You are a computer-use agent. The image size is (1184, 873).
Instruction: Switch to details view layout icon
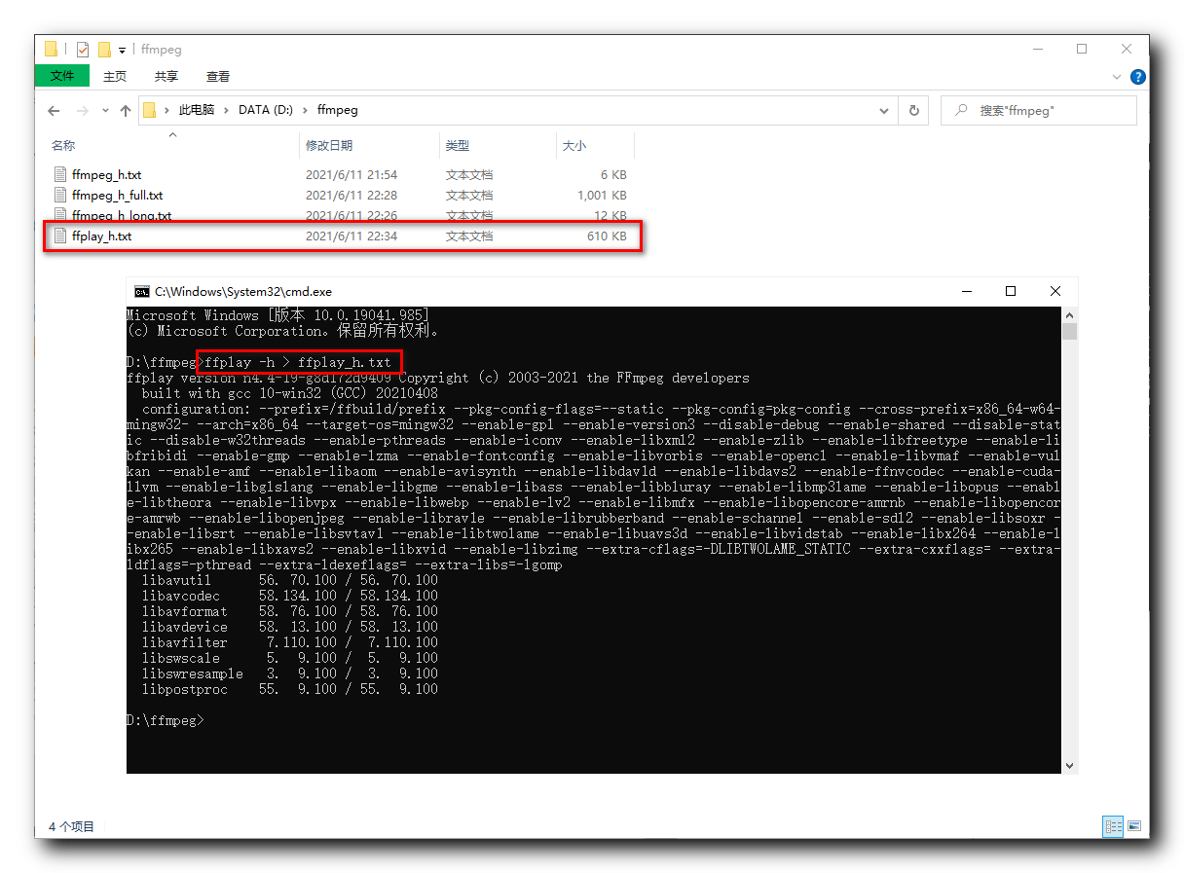1112,827
